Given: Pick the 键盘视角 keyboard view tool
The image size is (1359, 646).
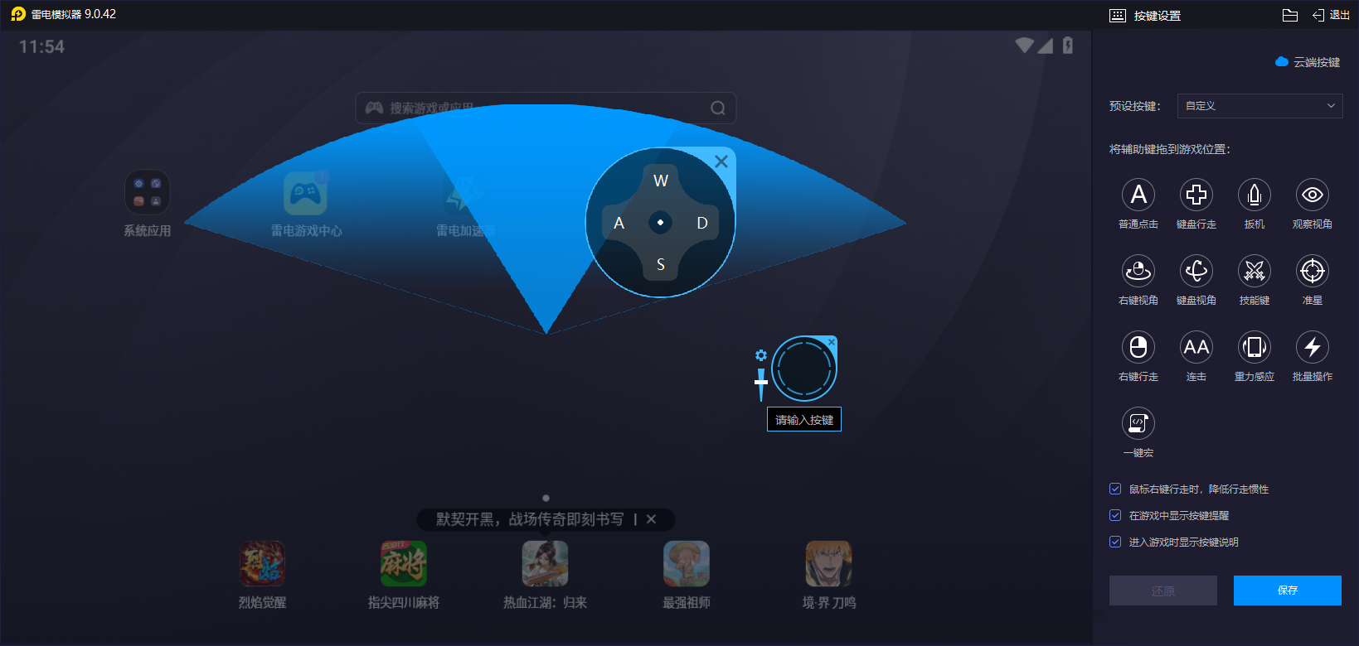Looking at the screenshot, I should point(1196,271).
